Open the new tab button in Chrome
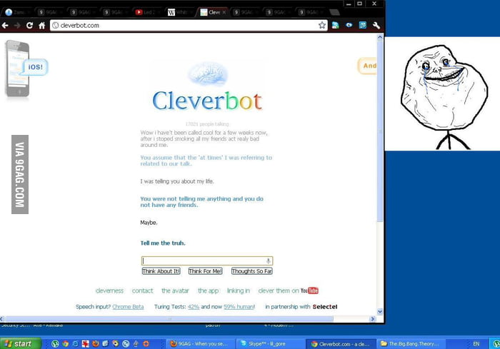500x349 pixels. (334, 12)
